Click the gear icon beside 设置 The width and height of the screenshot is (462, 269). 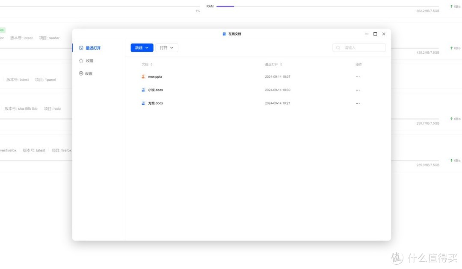click(81, 73)
